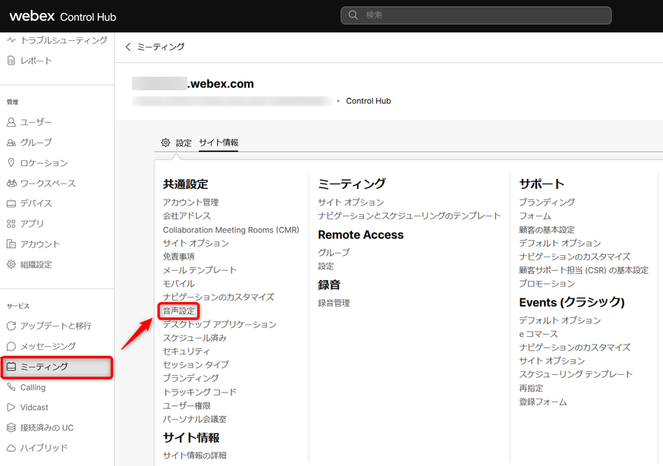Open 顧客サポート担当 (CSR) の基本設定 link
Image resolution: width=663 pixels, height=466 pixels.
coord(583,270)
